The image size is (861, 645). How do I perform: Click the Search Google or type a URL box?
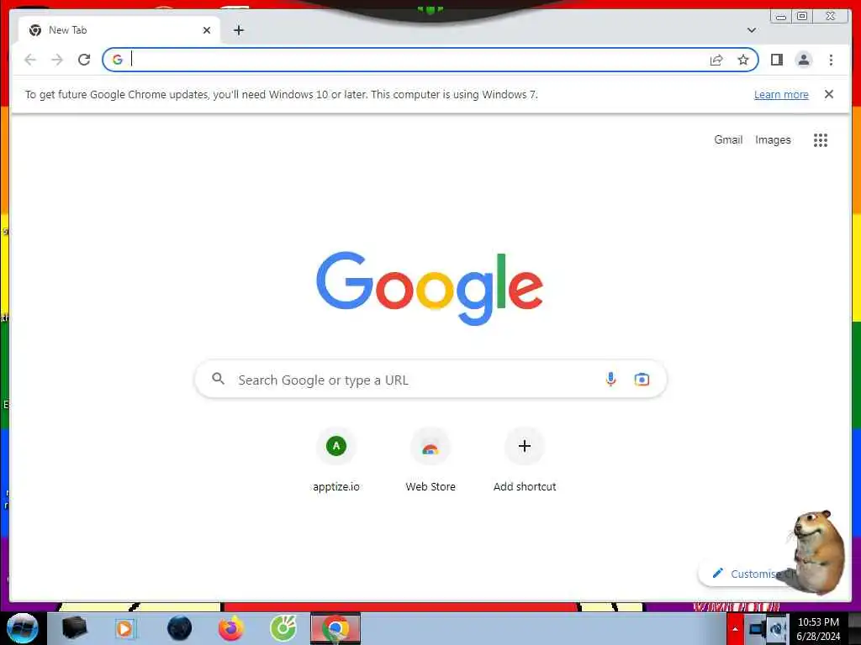(x=430, y=380)
